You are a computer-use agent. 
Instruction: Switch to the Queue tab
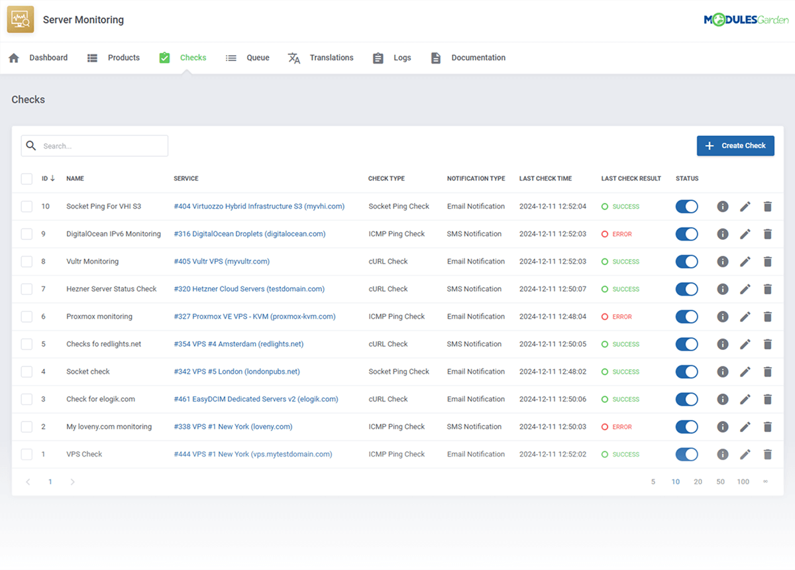[247, 58]
